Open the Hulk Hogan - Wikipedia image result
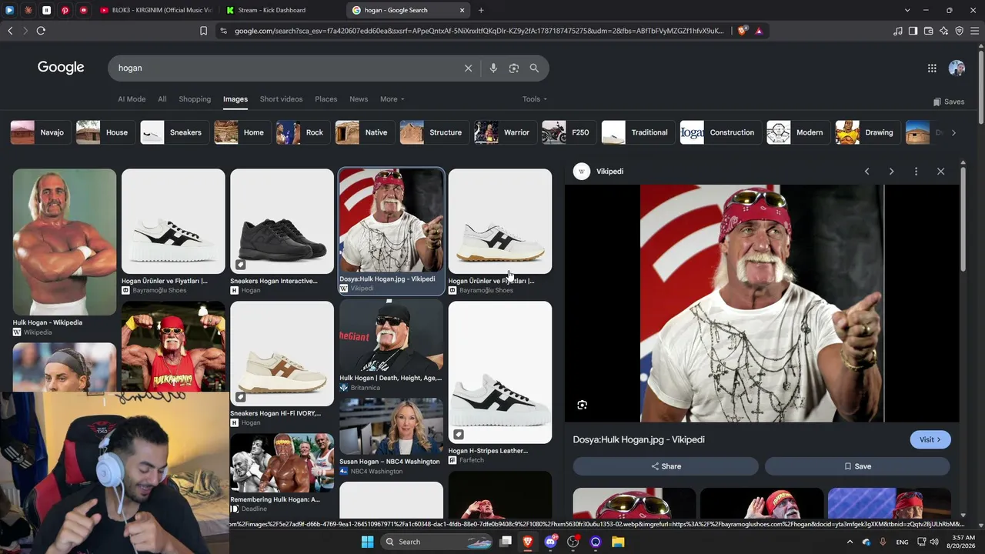985x554 pixels. tap(64, 253)
